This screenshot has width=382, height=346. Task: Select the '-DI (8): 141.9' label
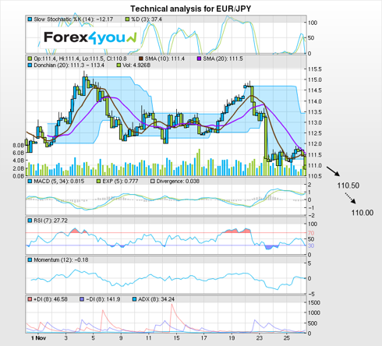(x=103, y=299)
